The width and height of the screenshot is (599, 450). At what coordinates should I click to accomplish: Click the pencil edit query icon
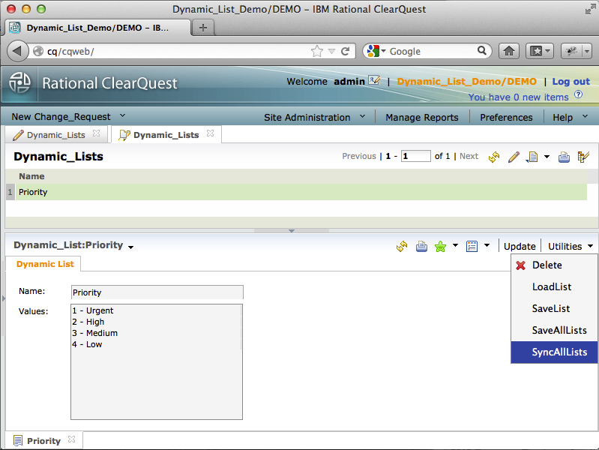[514, 157]
